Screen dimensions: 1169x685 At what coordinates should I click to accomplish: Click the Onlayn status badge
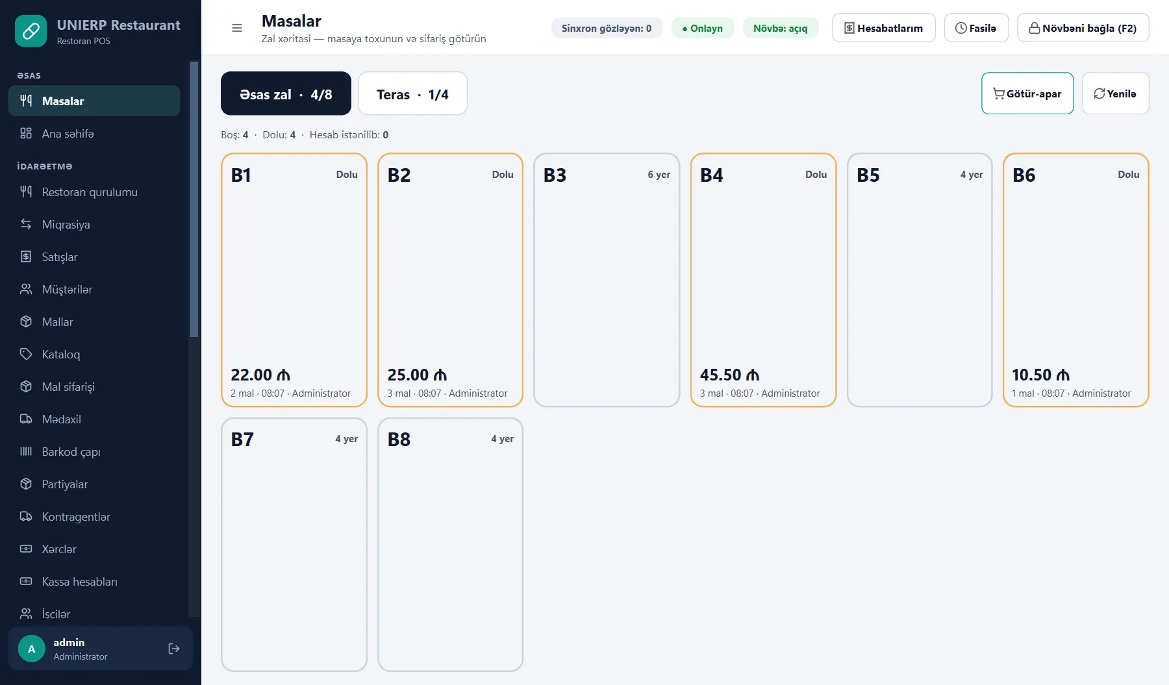click(703, 28)
